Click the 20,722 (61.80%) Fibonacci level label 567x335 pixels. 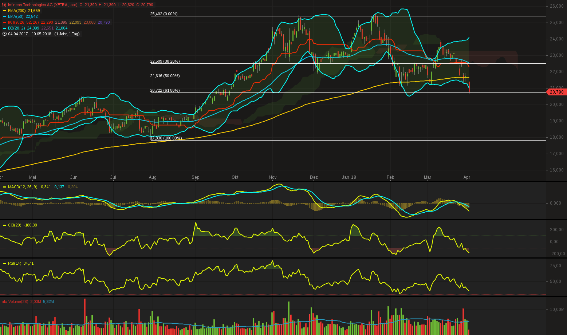(165, 90)
